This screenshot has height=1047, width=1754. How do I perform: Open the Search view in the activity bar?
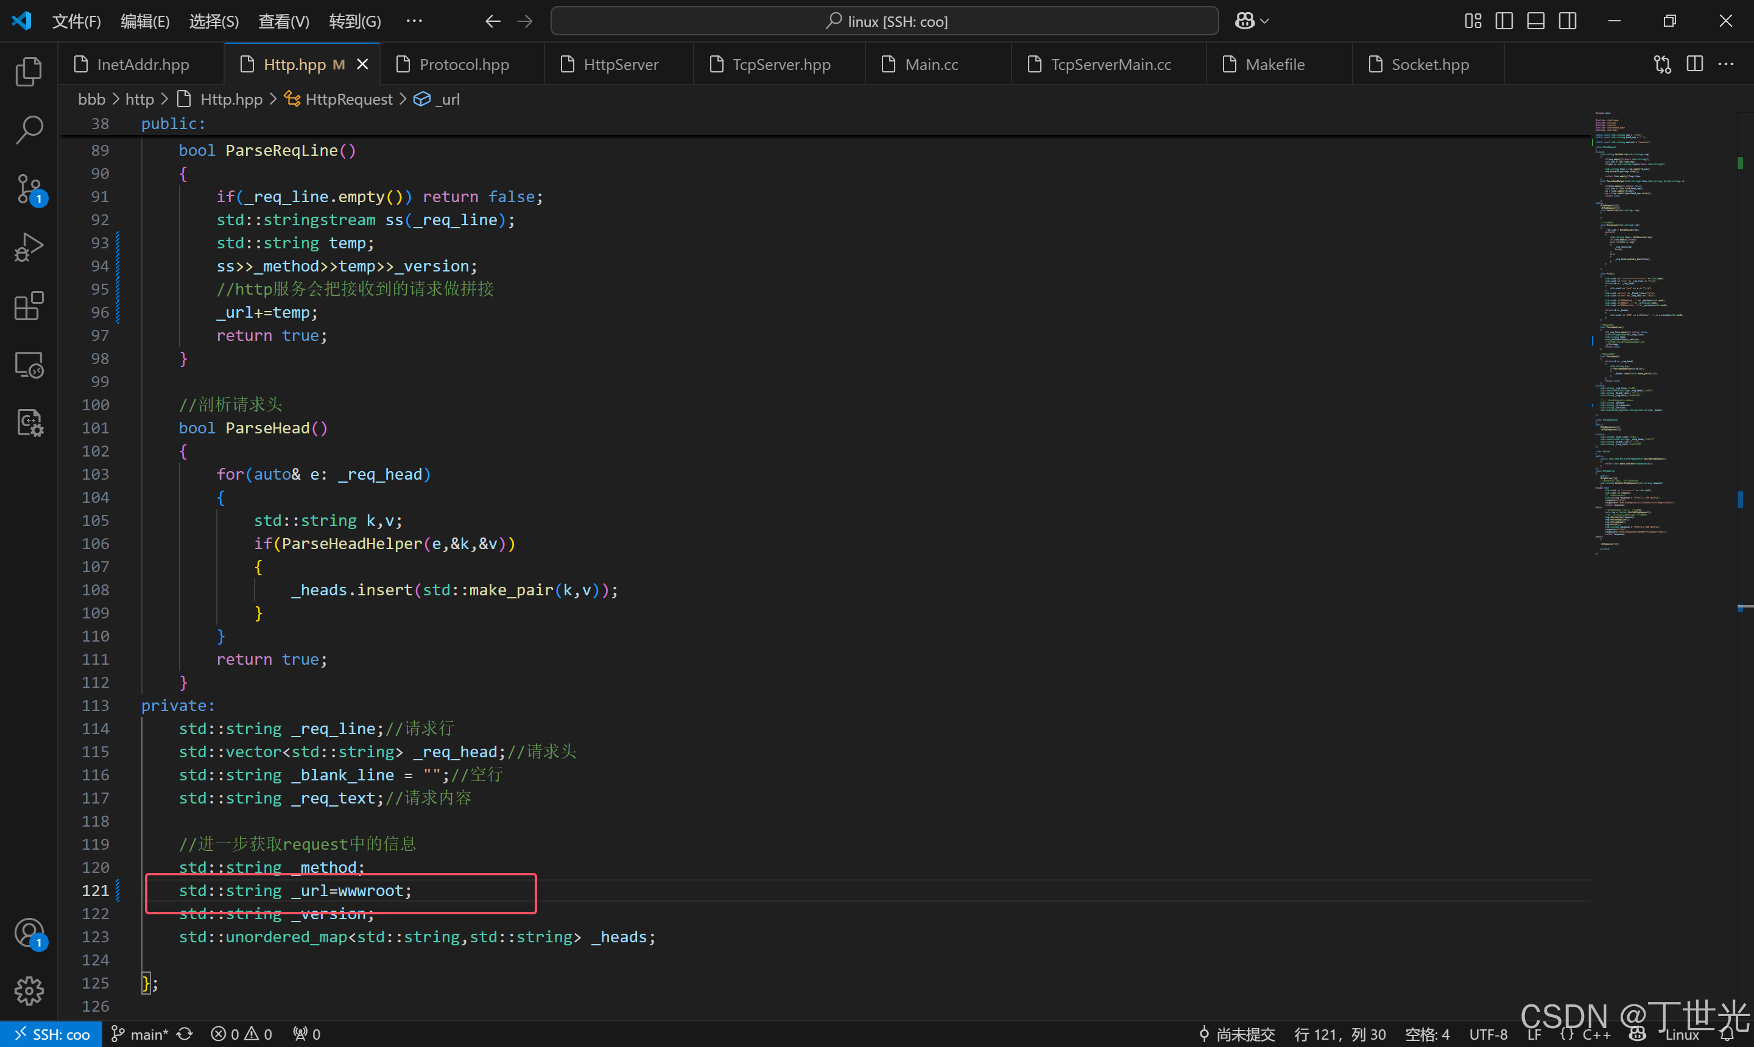tap(28, 130)
